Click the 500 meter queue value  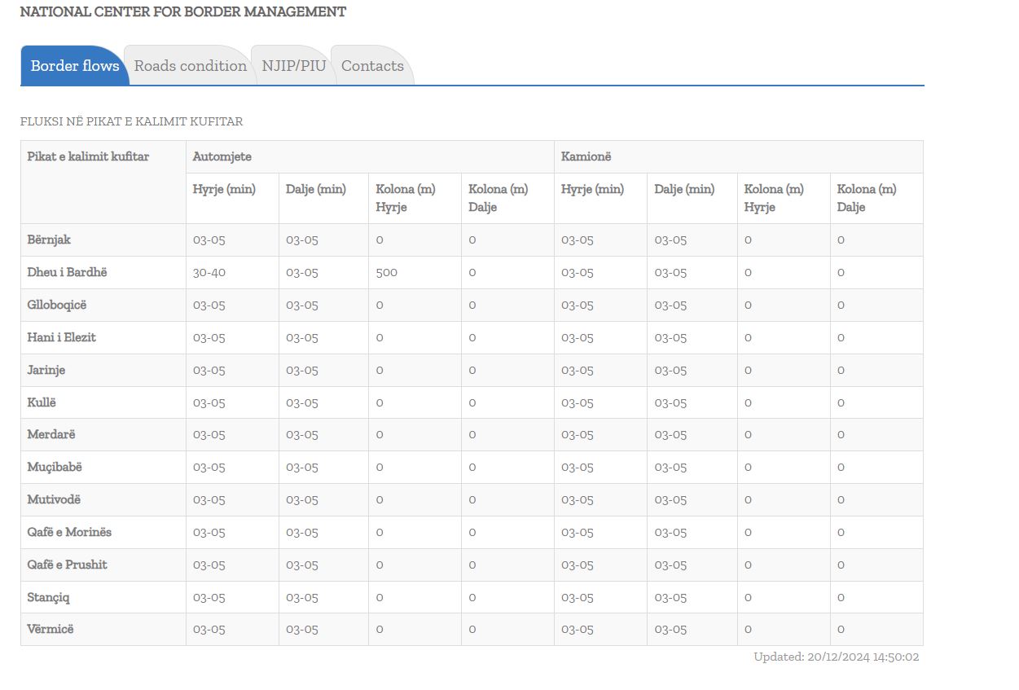[x=386, y=273]
